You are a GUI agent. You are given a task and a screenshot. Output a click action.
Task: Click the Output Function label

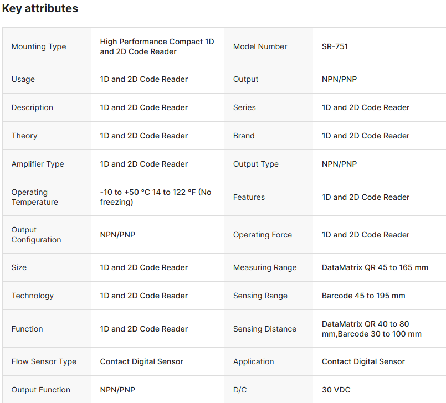(41, 390)
